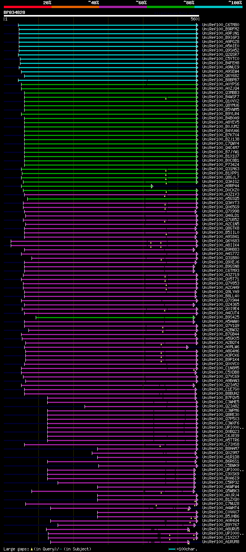The height and width of the screenshot is (552, 246).
Task: Click the green ~80% identity legend segment
Action: click(171, 7)
